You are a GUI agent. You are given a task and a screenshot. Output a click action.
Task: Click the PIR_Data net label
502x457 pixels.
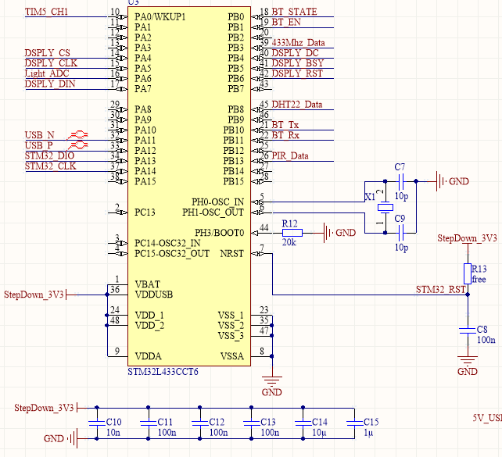click(290, 155)
